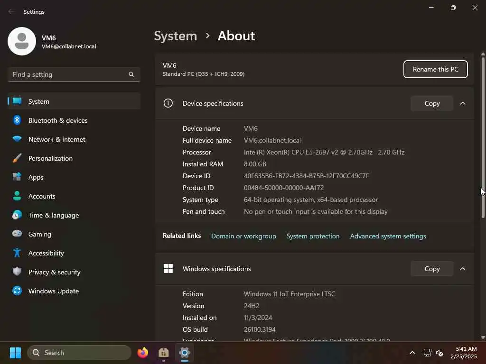Select Gaming in the sidebar
This screenshot has width=486, height=364.
pyautogui.click(x=74, y=234)
